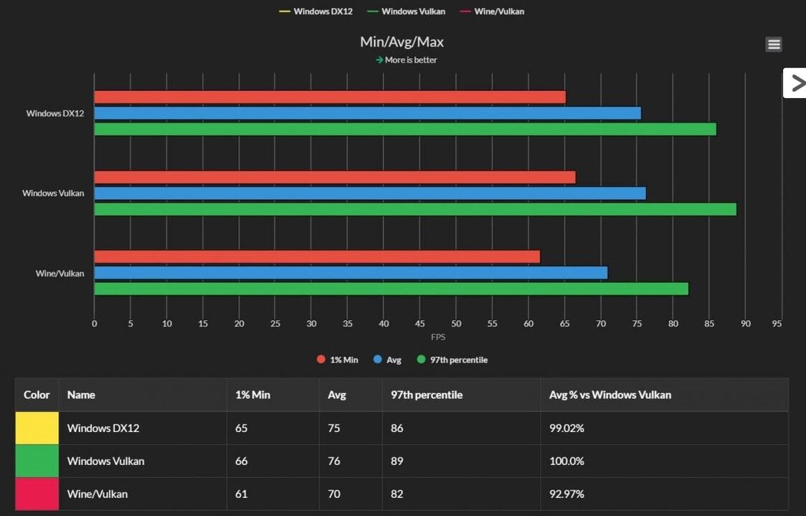Click the Wine/Vulkan red 1% Min bar
Viewport: 806px width, 516px height.
[317, 257]
